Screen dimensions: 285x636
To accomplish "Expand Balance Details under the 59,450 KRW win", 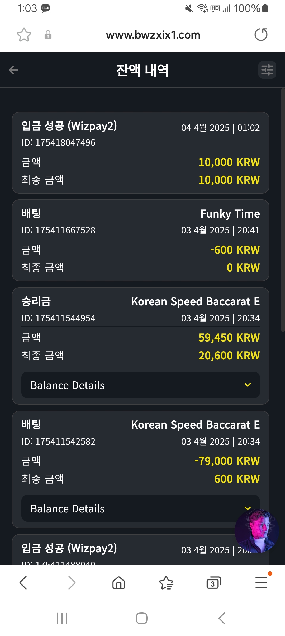I will (x=140, y=385).
